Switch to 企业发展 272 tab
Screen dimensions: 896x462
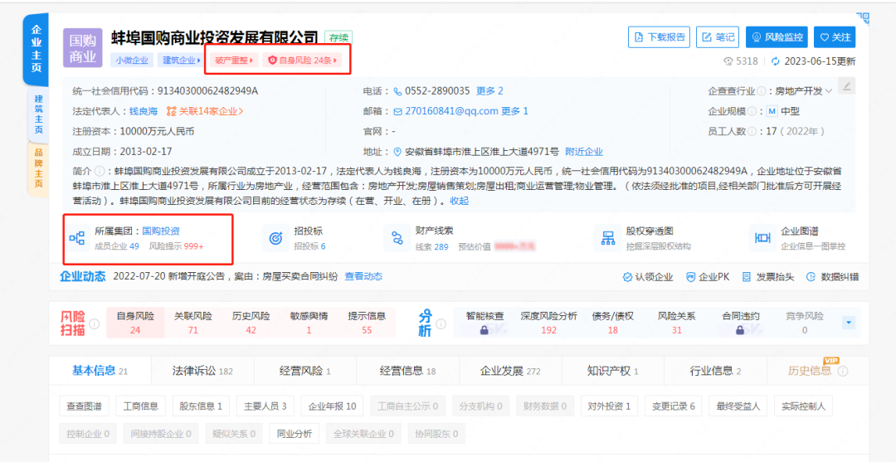510,371
